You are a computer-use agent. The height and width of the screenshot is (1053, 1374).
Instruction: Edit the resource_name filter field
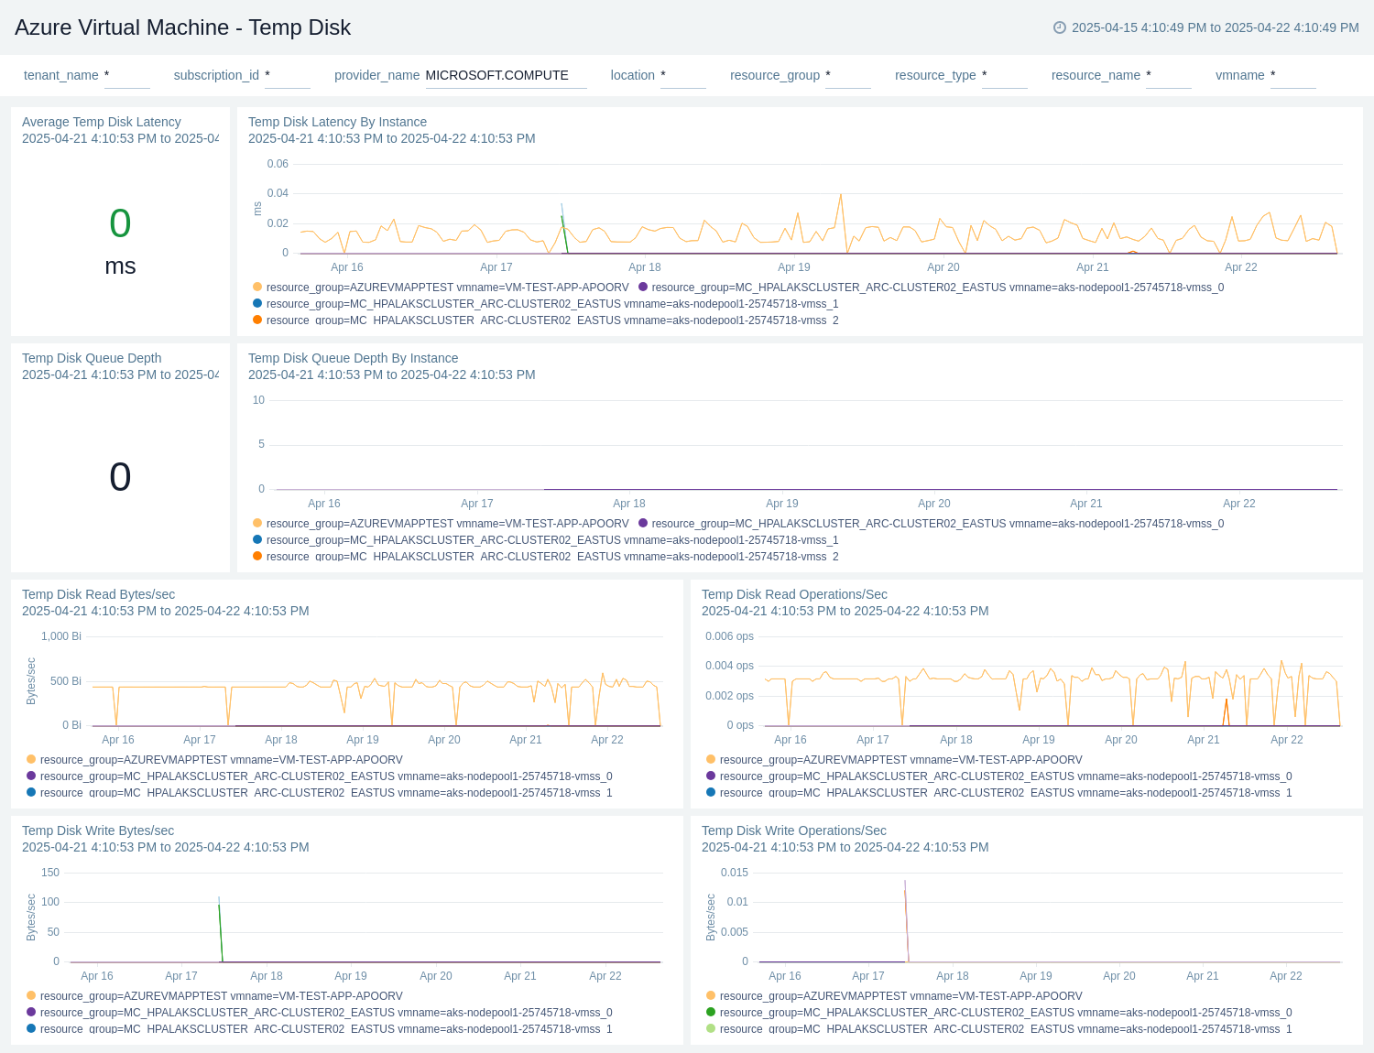click(1169, 76)
